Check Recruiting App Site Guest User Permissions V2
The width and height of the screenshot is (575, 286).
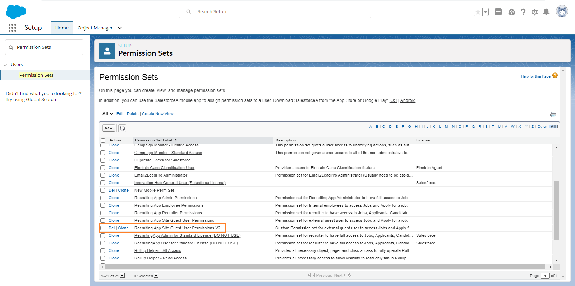pyautogui.click(x=103, y=228)
